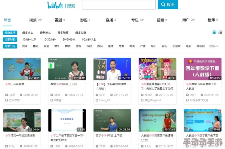Collapse filters with 收起 chevron

click(214, 46)
